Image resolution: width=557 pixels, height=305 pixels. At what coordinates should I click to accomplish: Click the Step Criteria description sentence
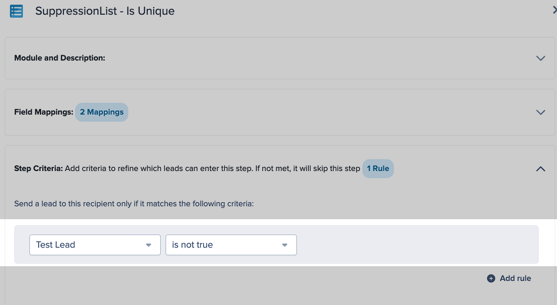click(x=212, y=169)
